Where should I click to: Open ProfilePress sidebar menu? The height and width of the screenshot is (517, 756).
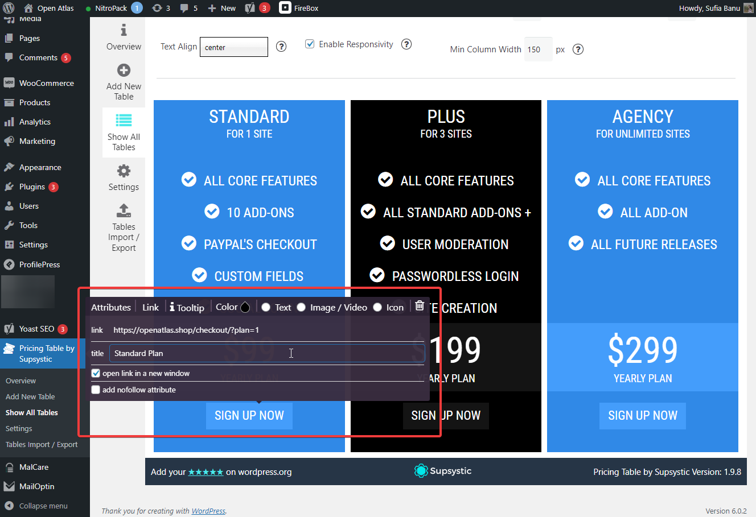pyautogui.click(x=39, y=264)
